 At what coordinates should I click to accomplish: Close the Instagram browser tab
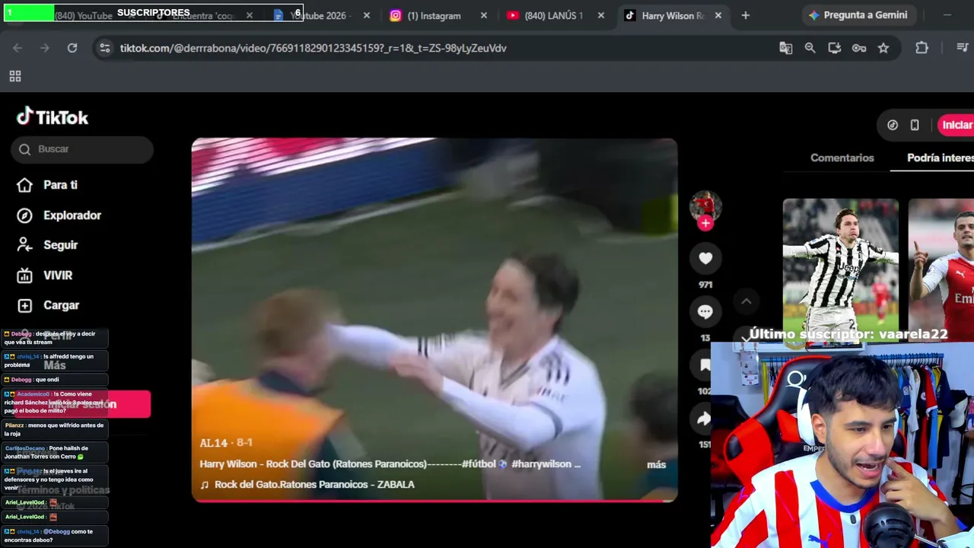(484, 15)
